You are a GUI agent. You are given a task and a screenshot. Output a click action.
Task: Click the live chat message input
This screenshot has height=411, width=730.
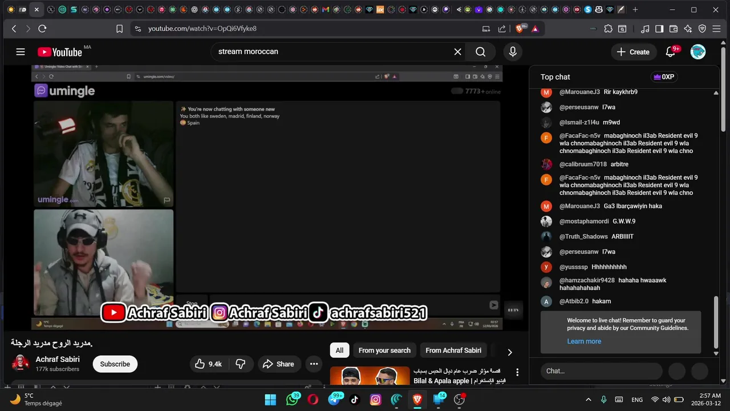(x=601, y=371)
